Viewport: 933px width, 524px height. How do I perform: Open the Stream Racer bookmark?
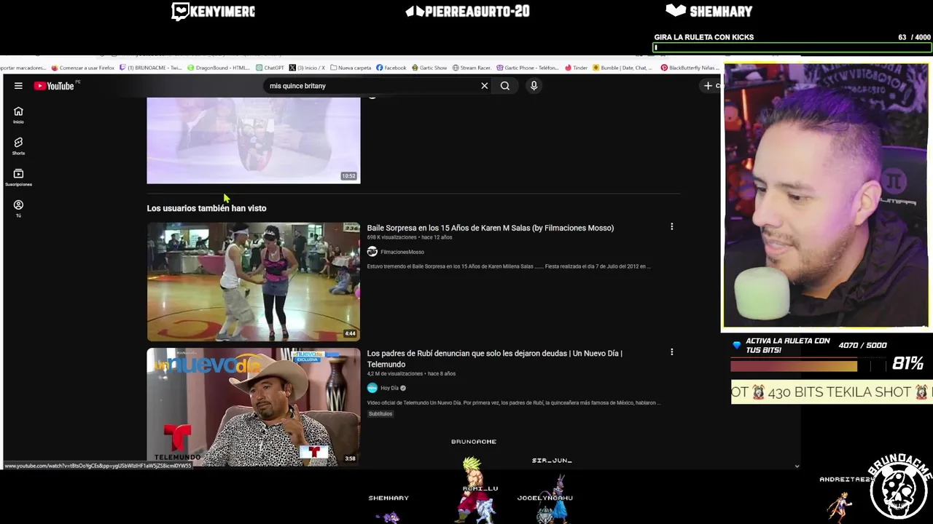coord(472,68)
